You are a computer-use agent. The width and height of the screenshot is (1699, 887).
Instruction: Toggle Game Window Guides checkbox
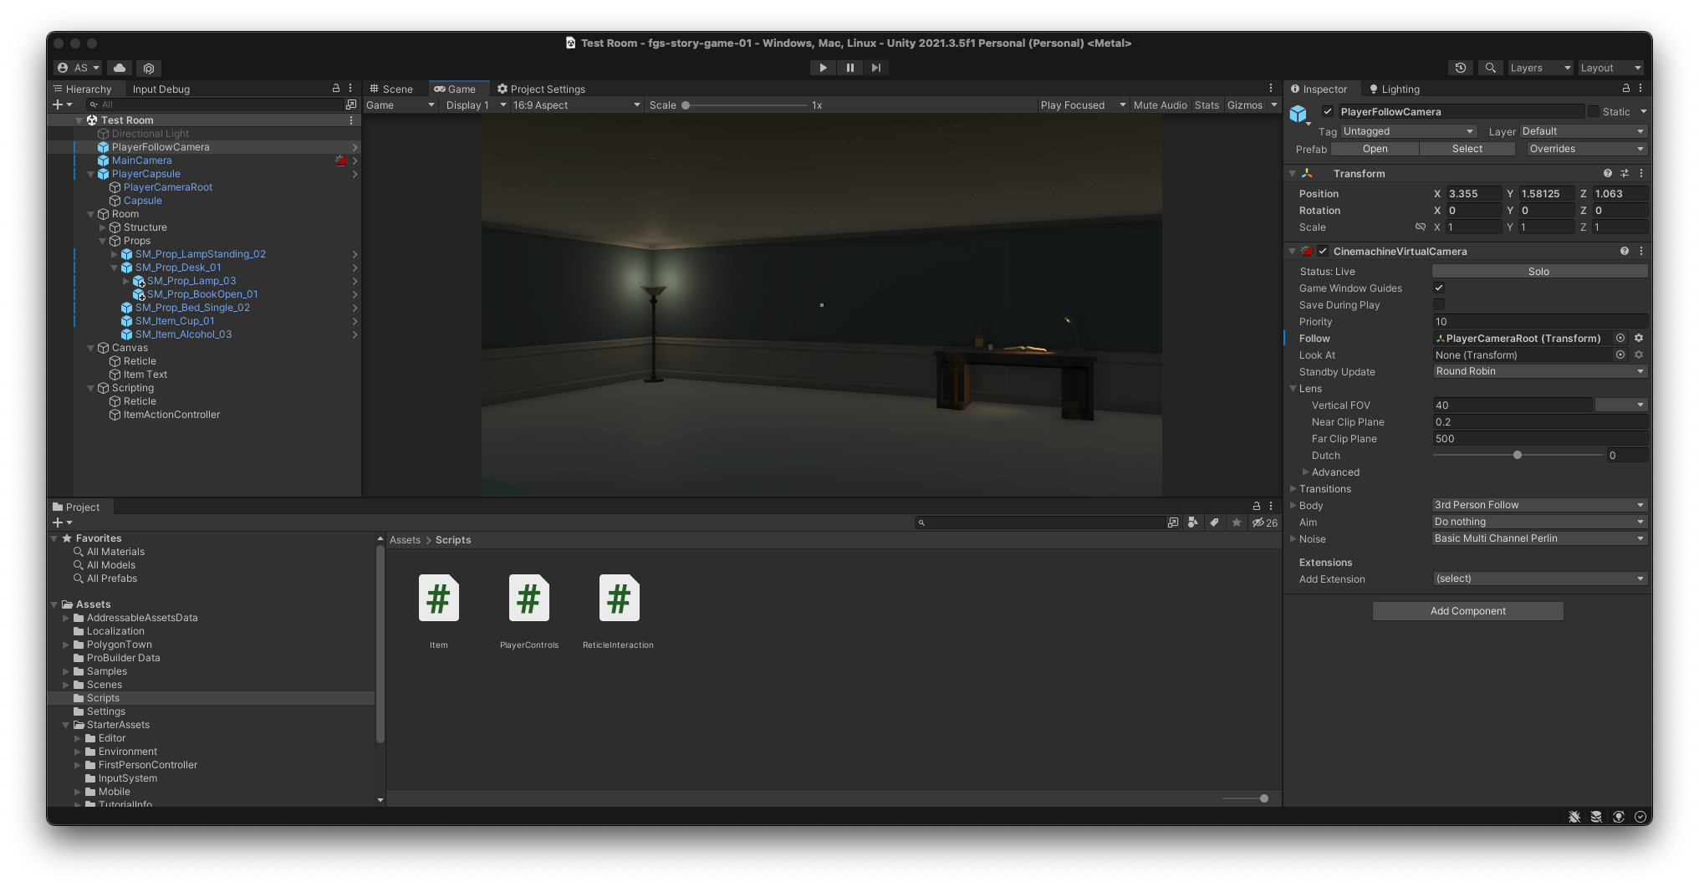tap(1439, 288)
